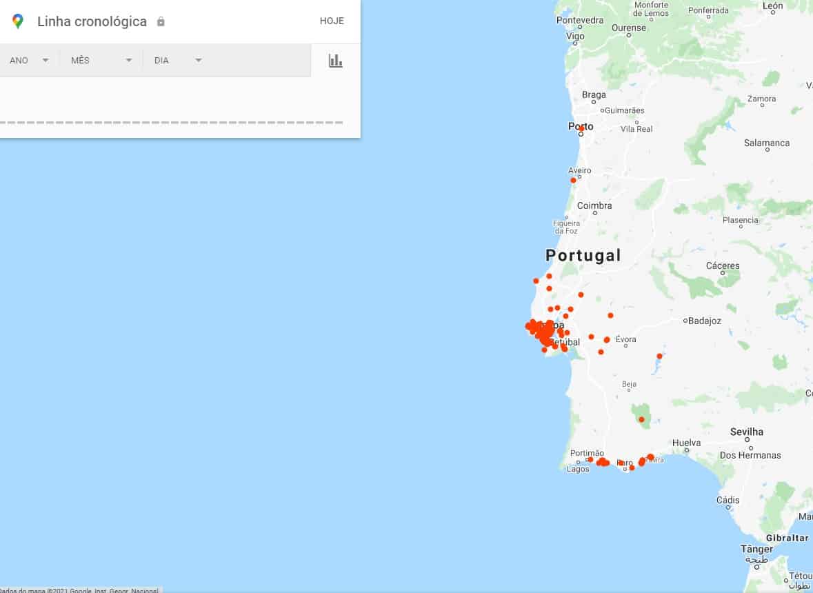Click the lock icon beside Linha cronológica

(x=161, y=22)
